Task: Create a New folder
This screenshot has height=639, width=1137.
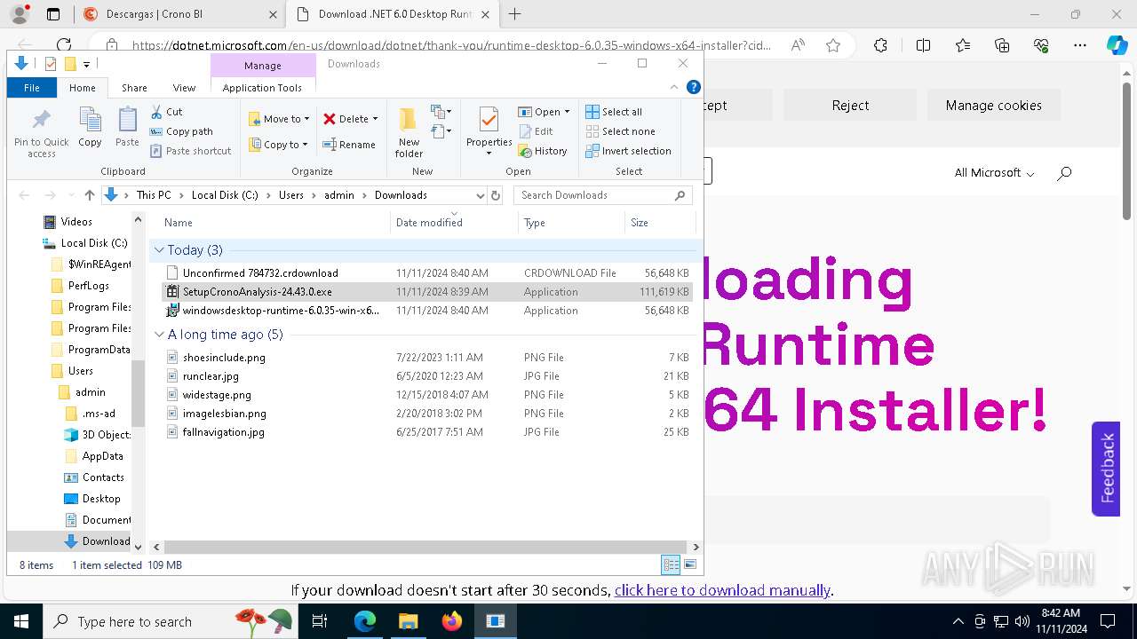Action: tap(409, 132)
